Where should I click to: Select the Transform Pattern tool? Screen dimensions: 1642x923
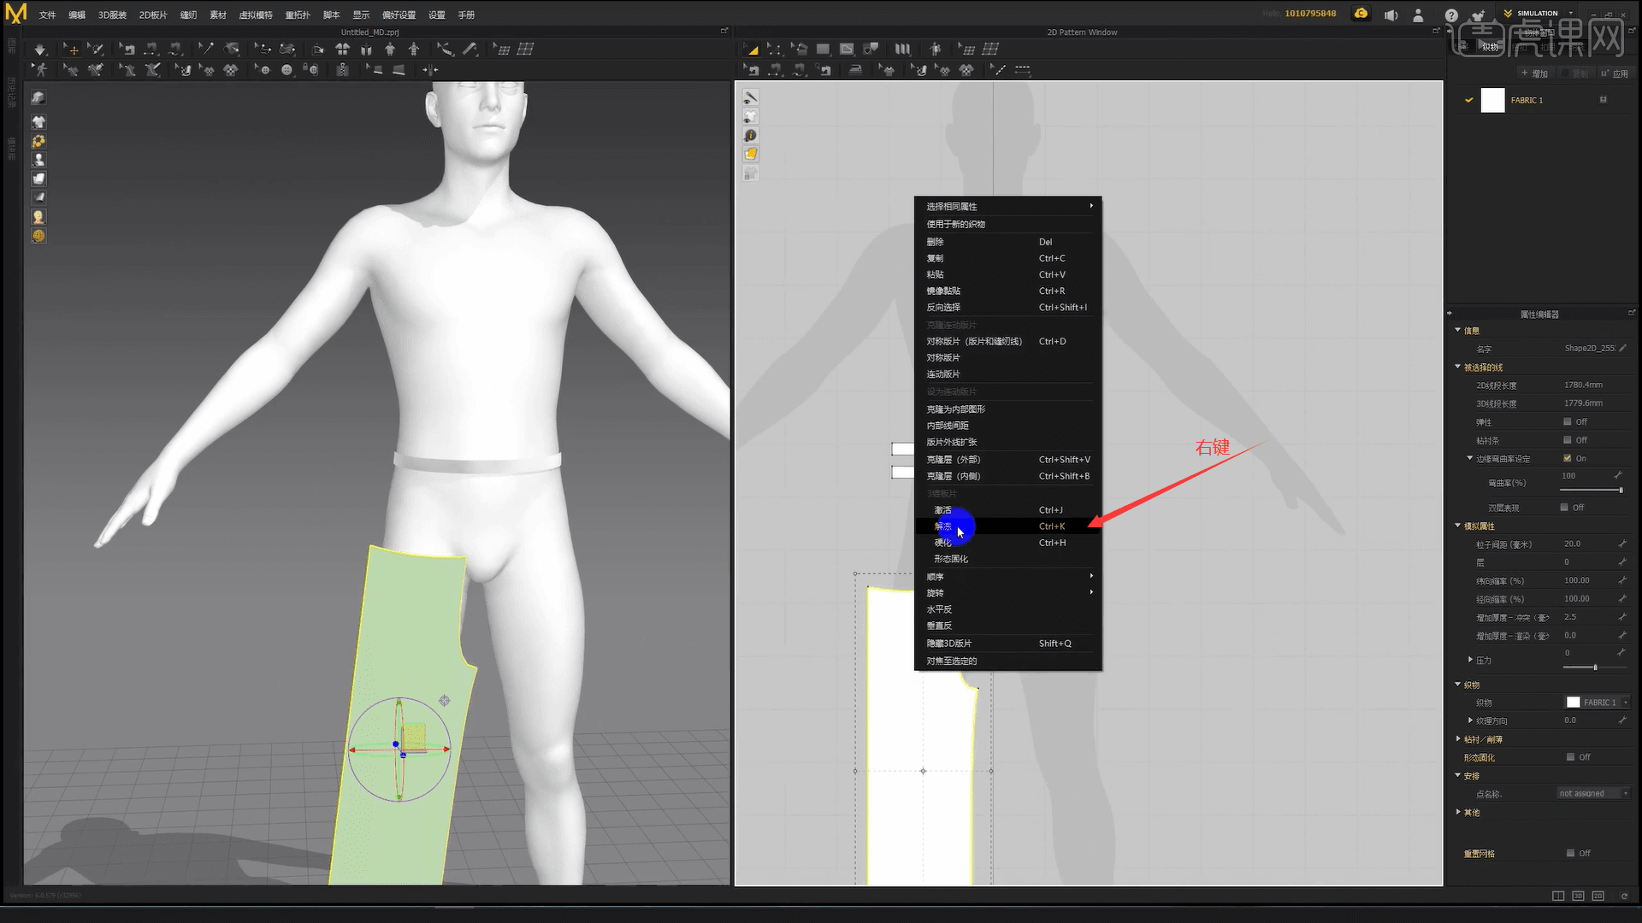tap(751, 49)
